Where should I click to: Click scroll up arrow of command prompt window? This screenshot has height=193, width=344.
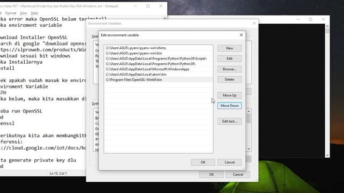[327, 26]
